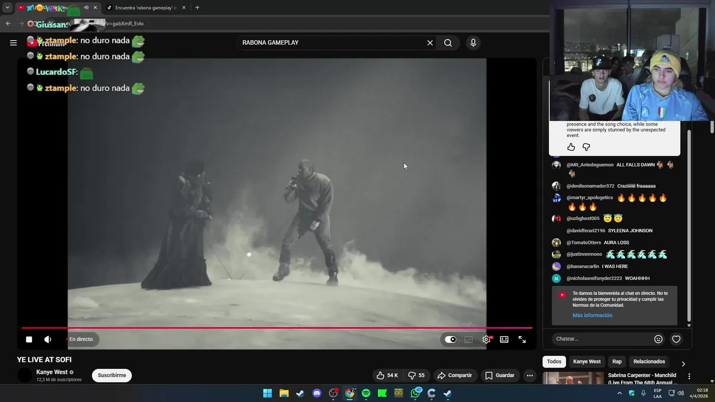Follow the Más información link

tap(592, 315)
